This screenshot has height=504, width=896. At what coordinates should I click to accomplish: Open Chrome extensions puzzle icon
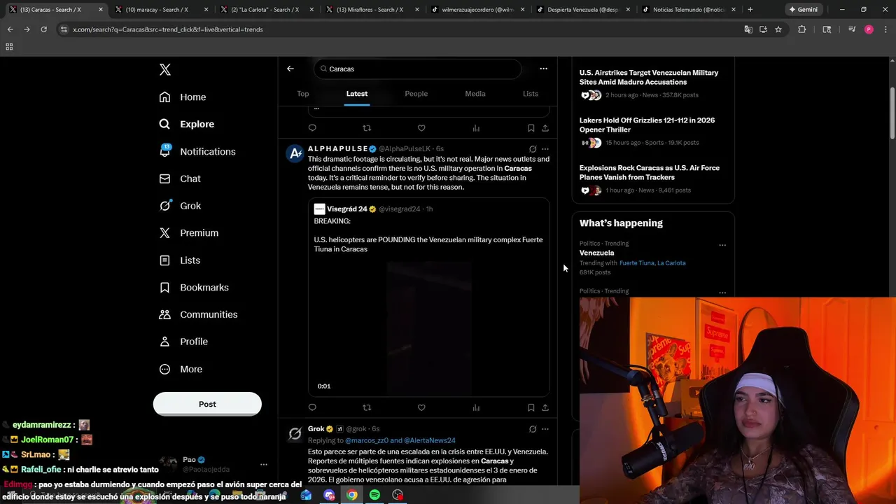(x=802, y=29)
